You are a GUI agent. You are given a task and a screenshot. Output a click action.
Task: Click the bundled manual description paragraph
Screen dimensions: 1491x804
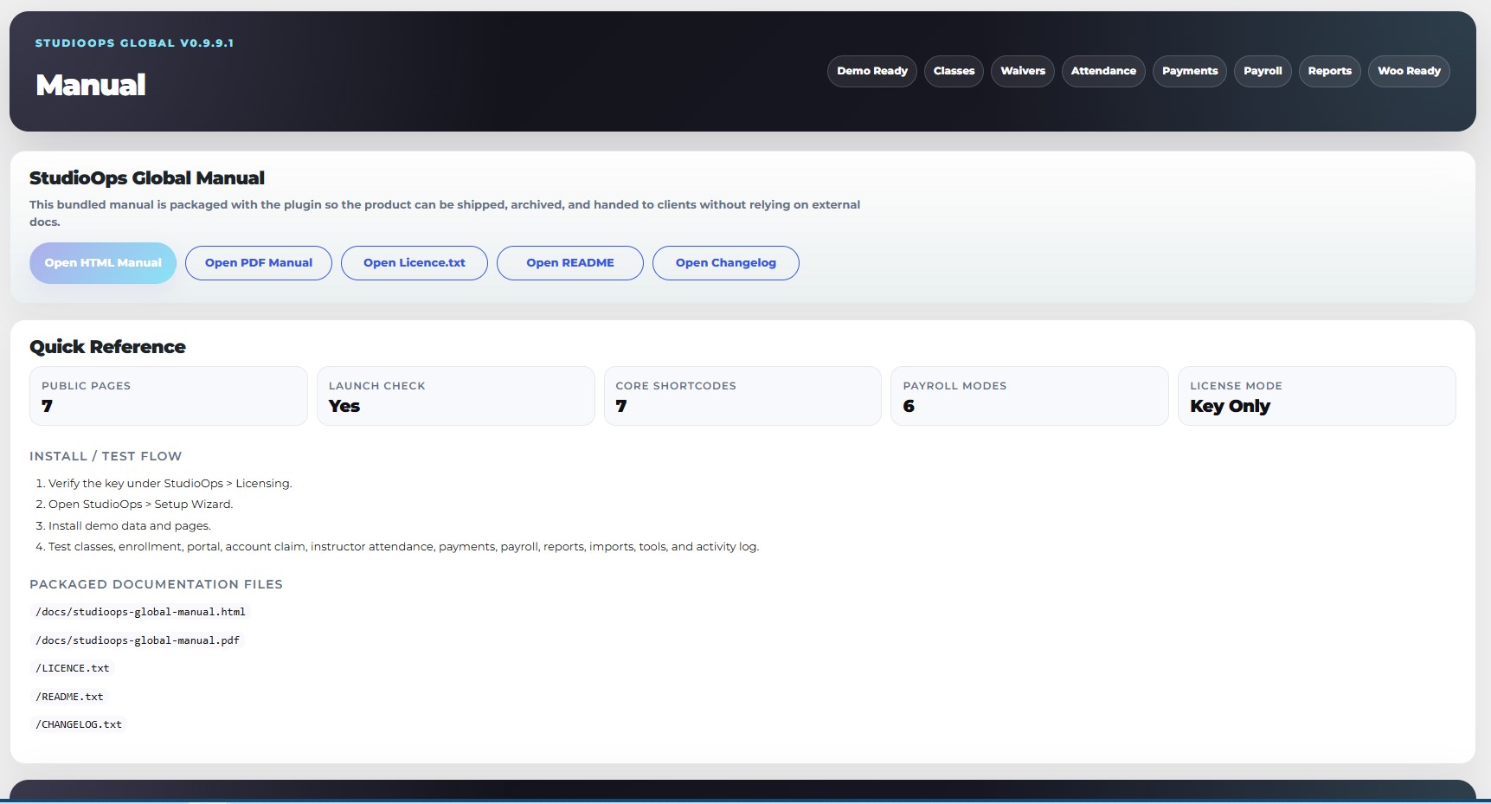[x=445, y=213]
